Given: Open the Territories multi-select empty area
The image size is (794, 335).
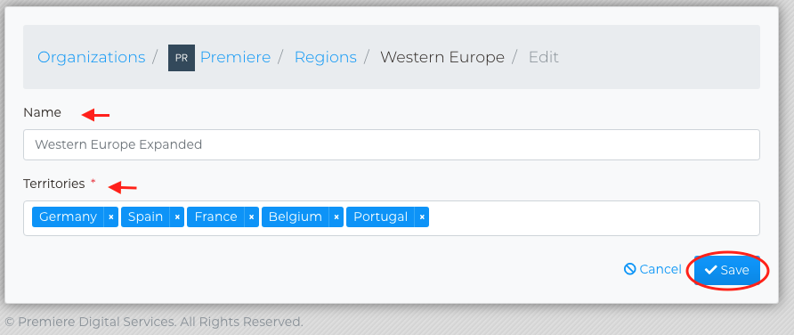Looking at the screenshot, I should pos(593,218).
